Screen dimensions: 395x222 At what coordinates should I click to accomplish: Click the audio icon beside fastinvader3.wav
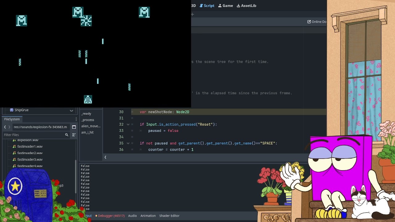click(x=14, y=159)
